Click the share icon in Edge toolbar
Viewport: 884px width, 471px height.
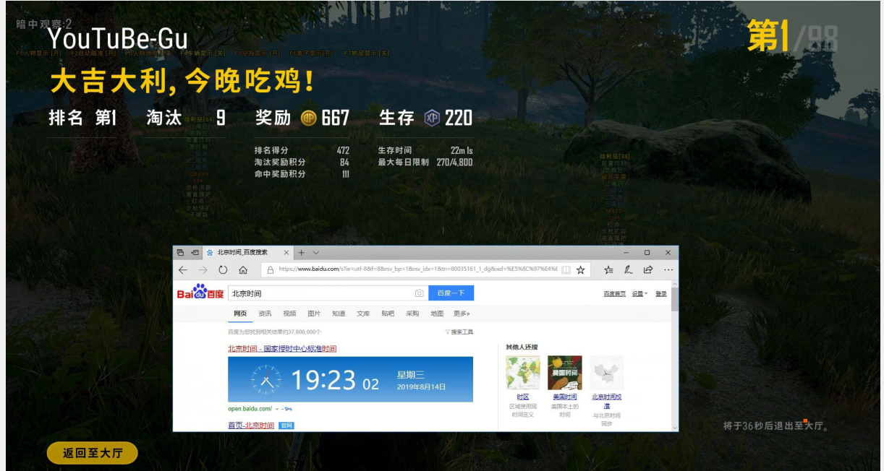click(648, 269)
